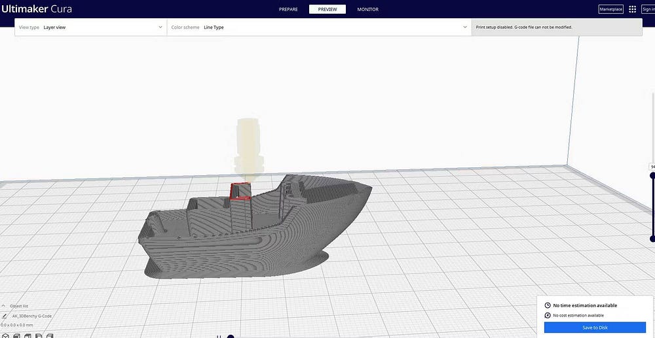The height and width of the screenshot is (338, 655).
Task: Open the Marketplace
Action: click(x=610, y=9)
